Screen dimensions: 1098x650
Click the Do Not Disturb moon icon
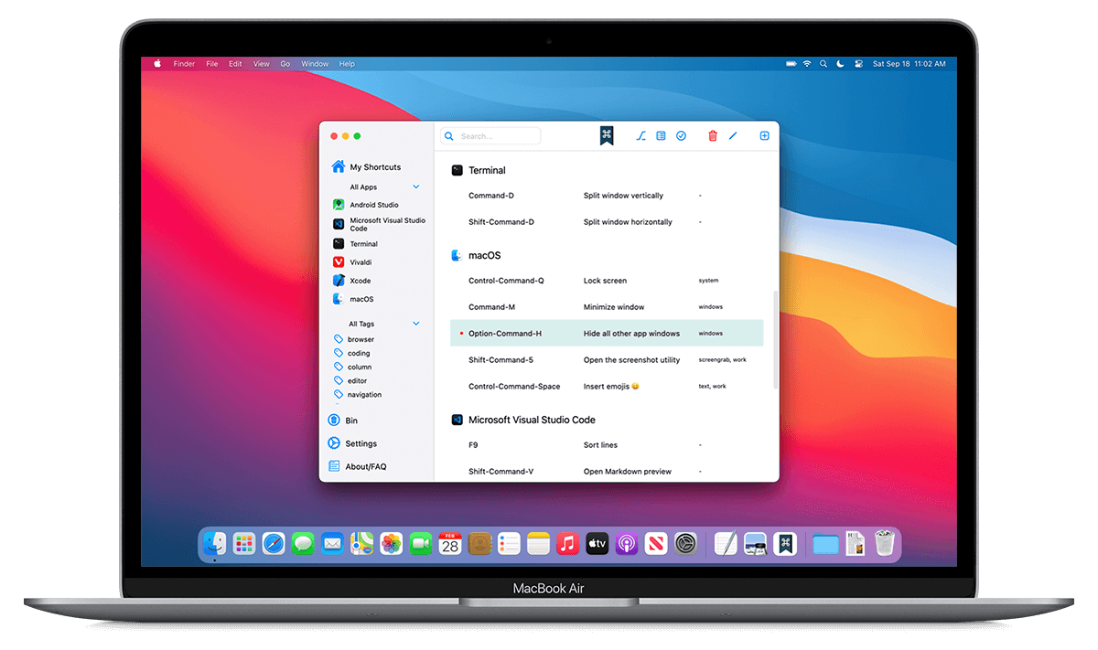[x=840, y=64]
